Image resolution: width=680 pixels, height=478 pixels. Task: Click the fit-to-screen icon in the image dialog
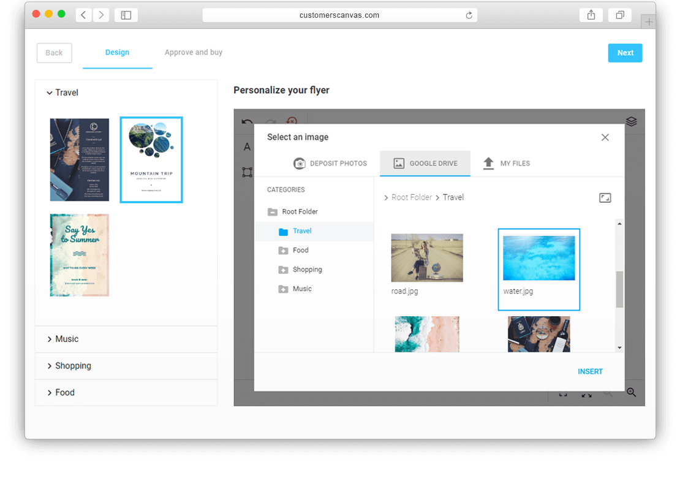click(605, 197)
